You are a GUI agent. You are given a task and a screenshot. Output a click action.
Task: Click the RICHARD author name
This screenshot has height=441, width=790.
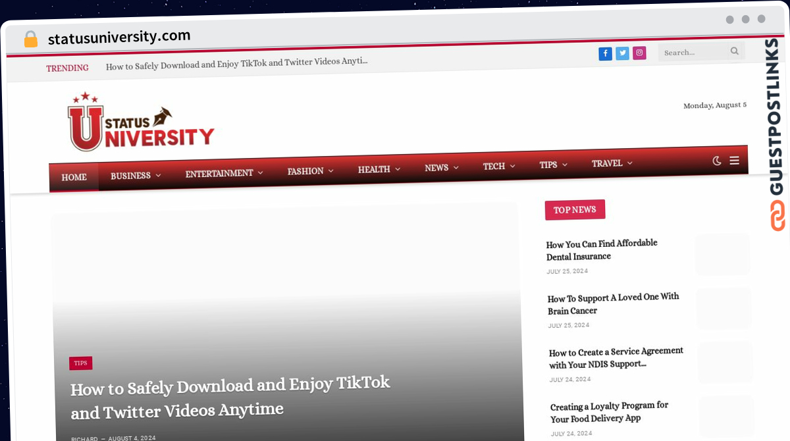click(x=84, y=438)
